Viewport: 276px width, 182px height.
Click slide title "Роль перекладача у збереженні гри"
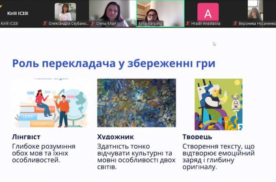pos(114,63)
